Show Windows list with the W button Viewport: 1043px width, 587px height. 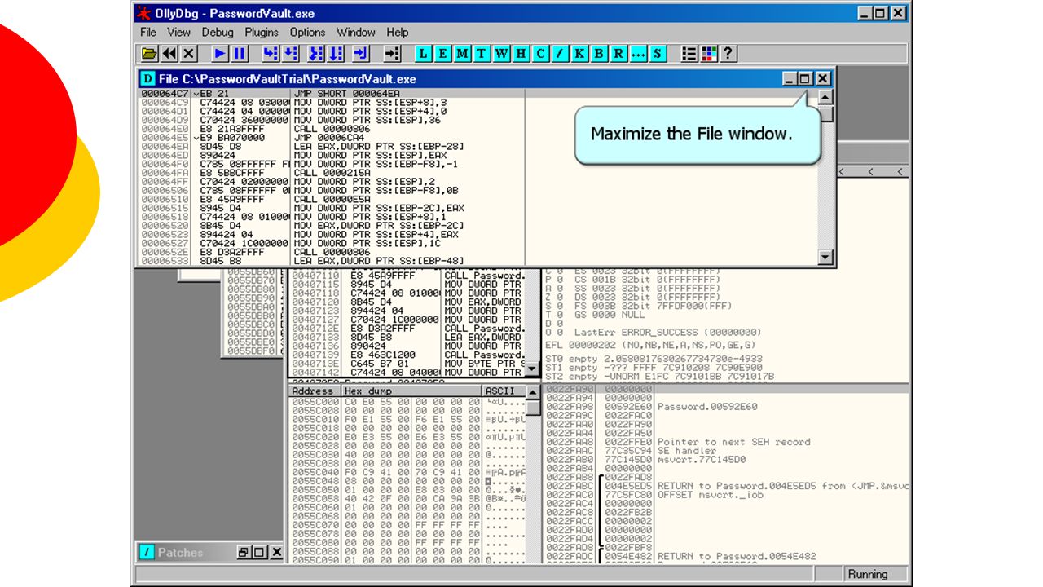(501, 53)
